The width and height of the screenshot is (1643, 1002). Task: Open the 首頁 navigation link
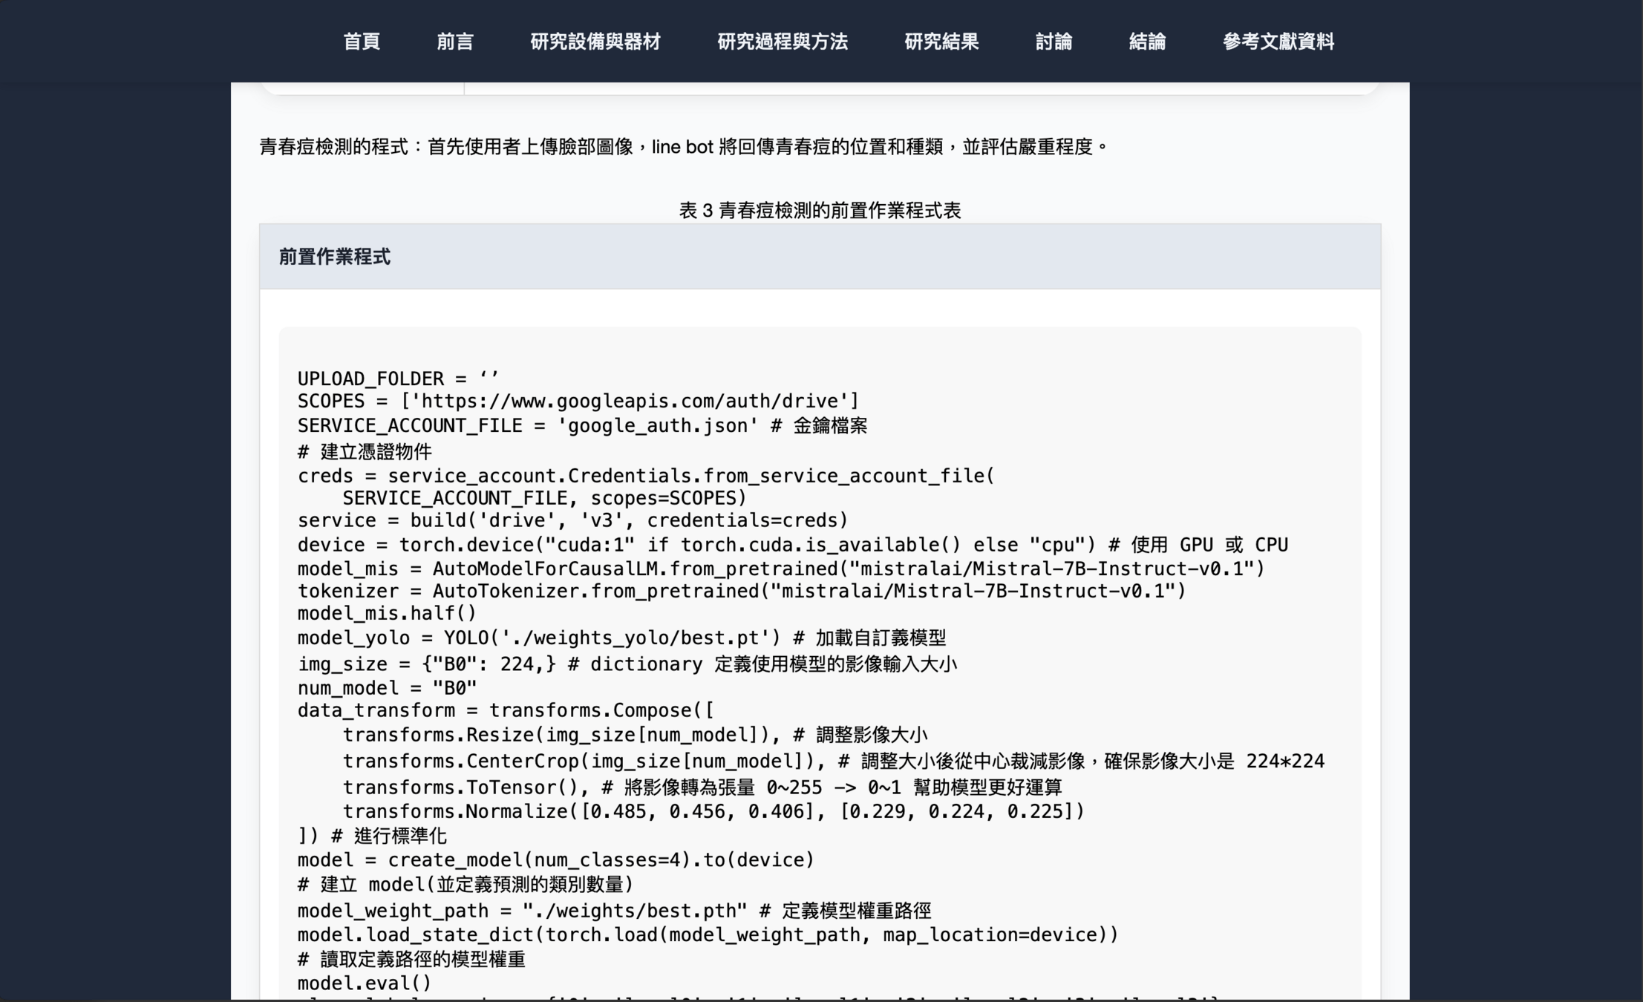[362, 42]
